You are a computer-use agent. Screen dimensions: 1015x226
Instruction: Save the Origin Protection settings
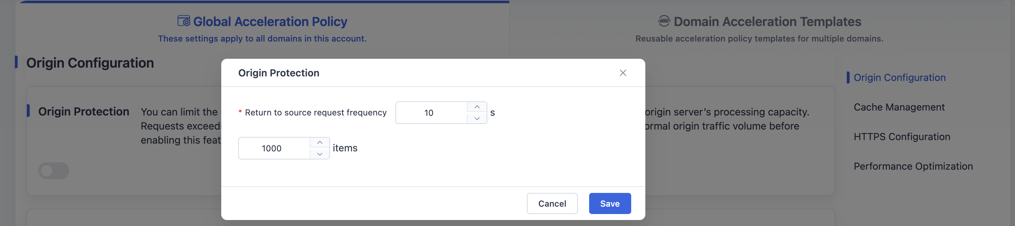(x=610, y=203)
